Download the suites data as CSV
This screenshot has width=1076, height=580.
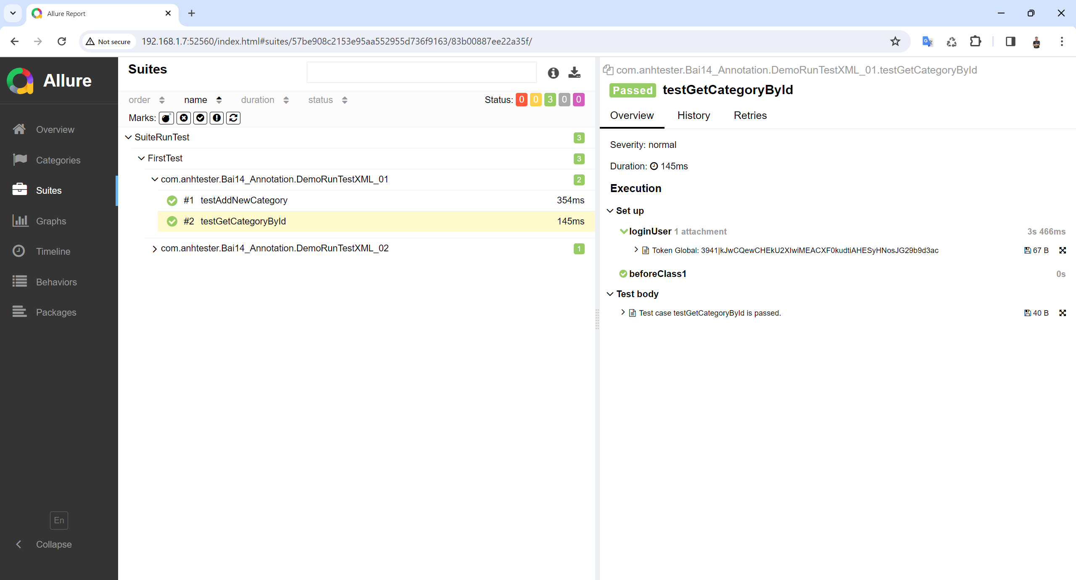(574, 73)
